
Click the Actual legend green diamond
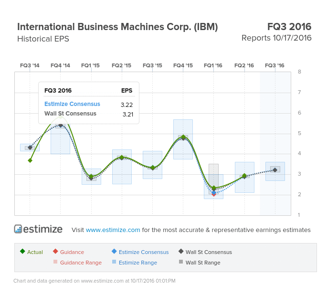[22, 251]
